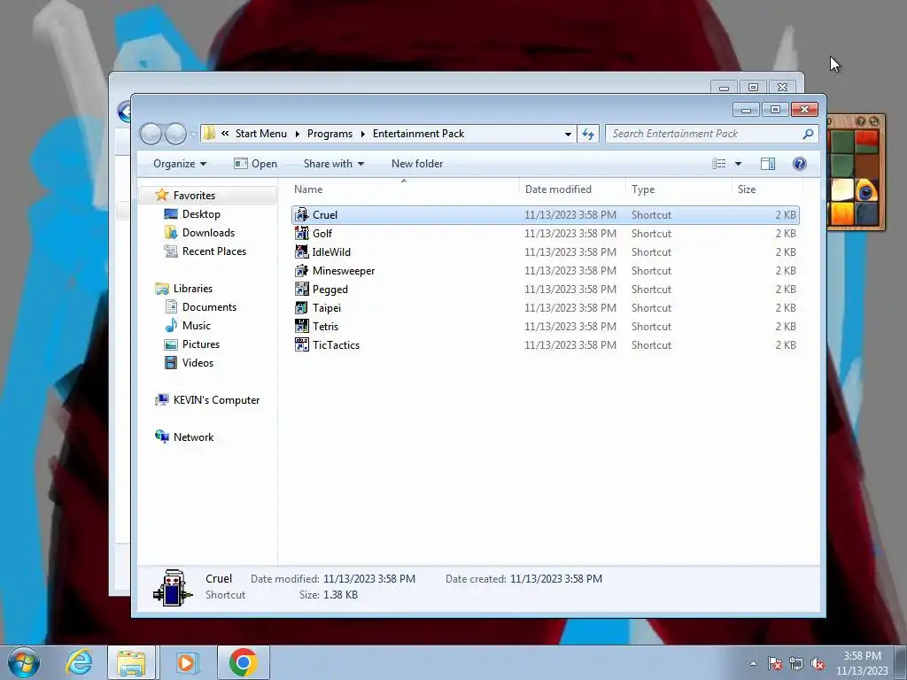This screenshot has height=680, width=907.
Task: Click the search magnifier icon
Action: coord(808,135)
